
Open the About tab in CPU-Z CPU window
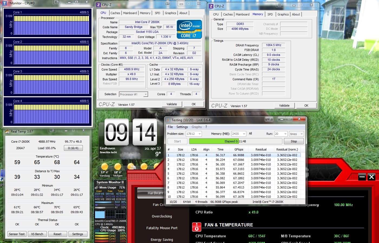pos(183,13)
